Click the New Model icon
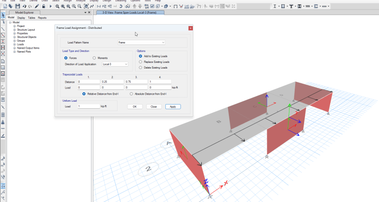 tap(5, 6)
